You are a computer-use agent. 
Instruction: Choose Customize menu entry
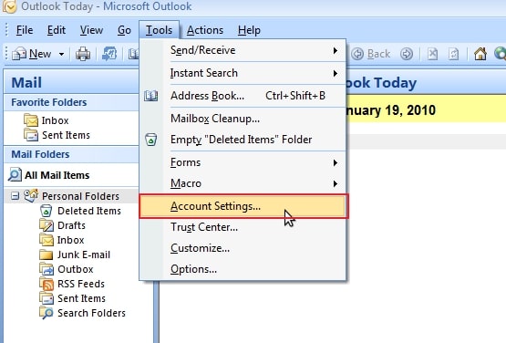point(243,248)
